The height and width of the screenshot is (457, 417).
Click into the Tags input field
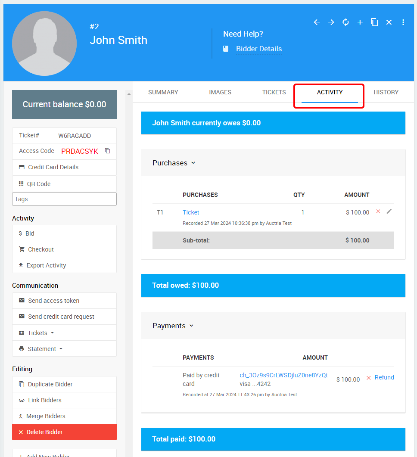click(64, 199)
